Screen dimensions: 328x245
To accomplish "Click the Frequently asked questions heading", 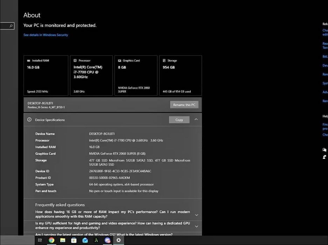I will point(60,205).
